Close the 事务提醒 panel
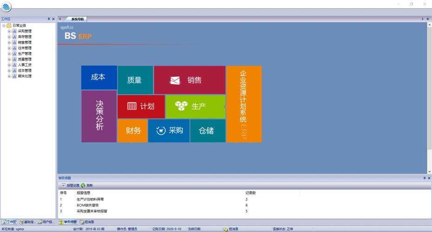Screen dimensions: 432x232 click(x=429, y=178)
